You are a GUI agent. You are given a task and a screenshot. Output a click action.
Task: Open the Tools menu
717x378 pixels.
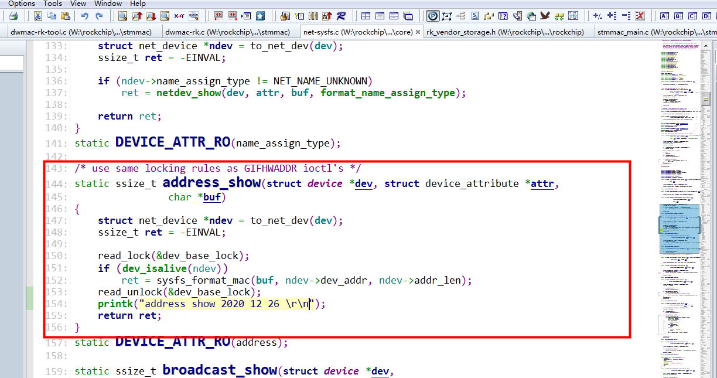click(53, 4)
